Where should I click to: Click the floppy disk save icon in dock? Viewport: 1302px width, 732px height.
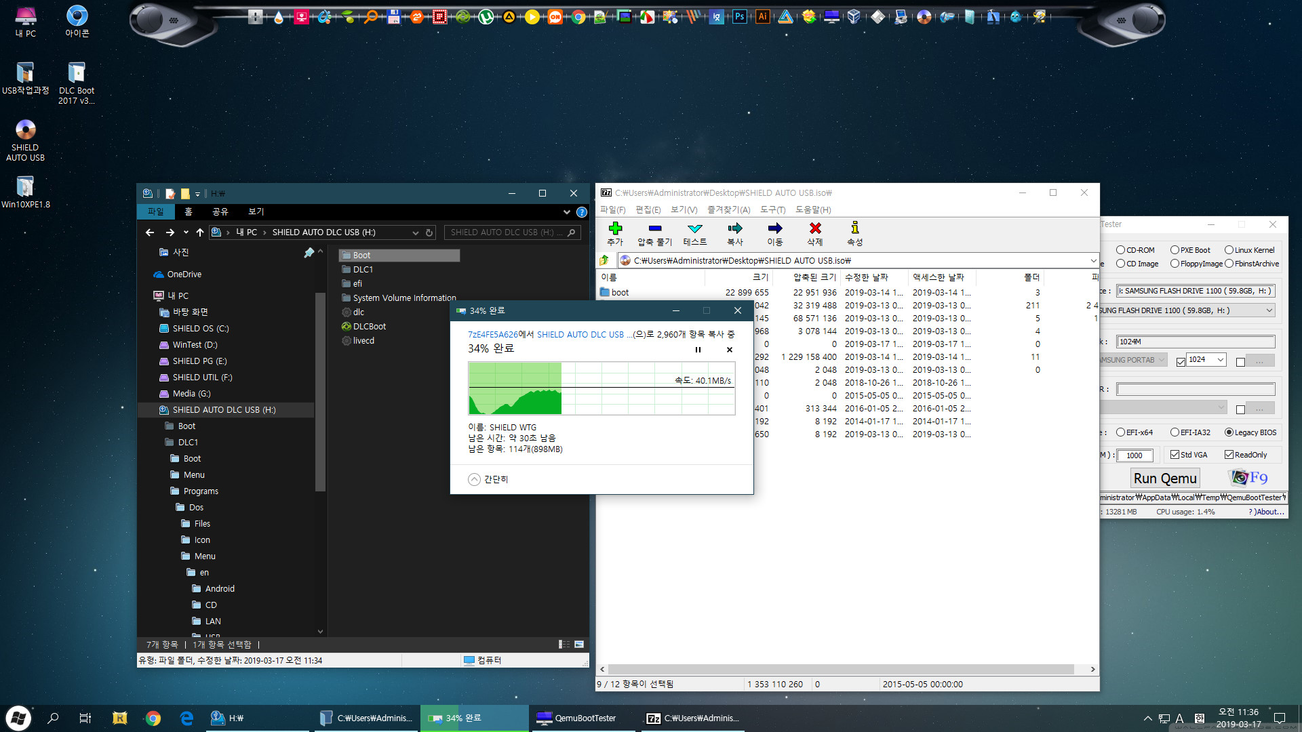tap(393, 17)
